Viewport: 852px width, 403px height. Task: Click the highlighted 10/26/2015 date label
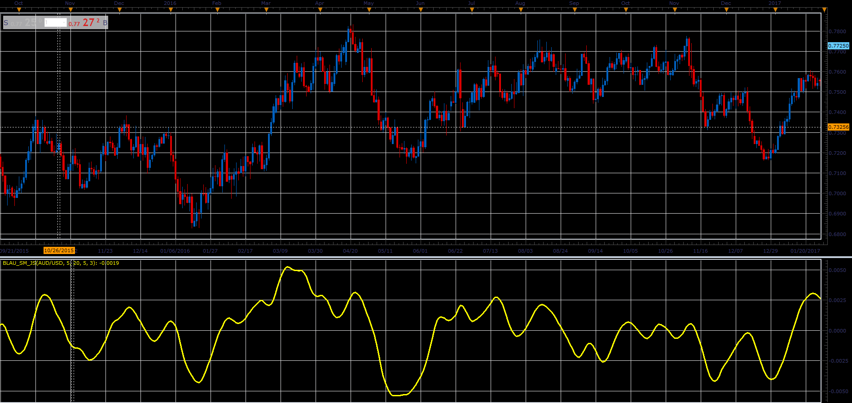pyautogui.click(x=59, y=250)
